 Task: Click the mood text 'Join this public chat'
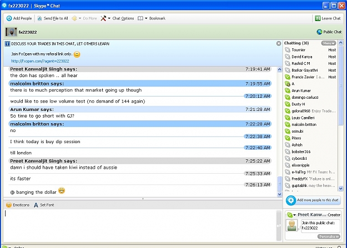[319, 223]
